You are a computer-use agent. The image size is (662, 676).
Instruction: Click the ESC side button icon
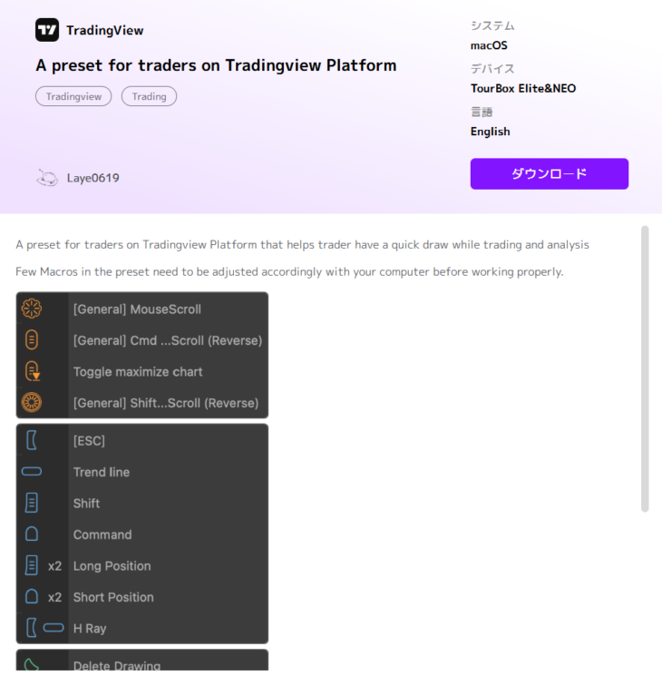click(32, 441)
